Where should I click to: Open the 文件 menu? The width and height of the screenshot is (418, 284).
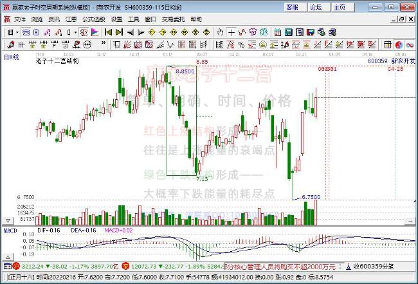[x=20, y=19]
